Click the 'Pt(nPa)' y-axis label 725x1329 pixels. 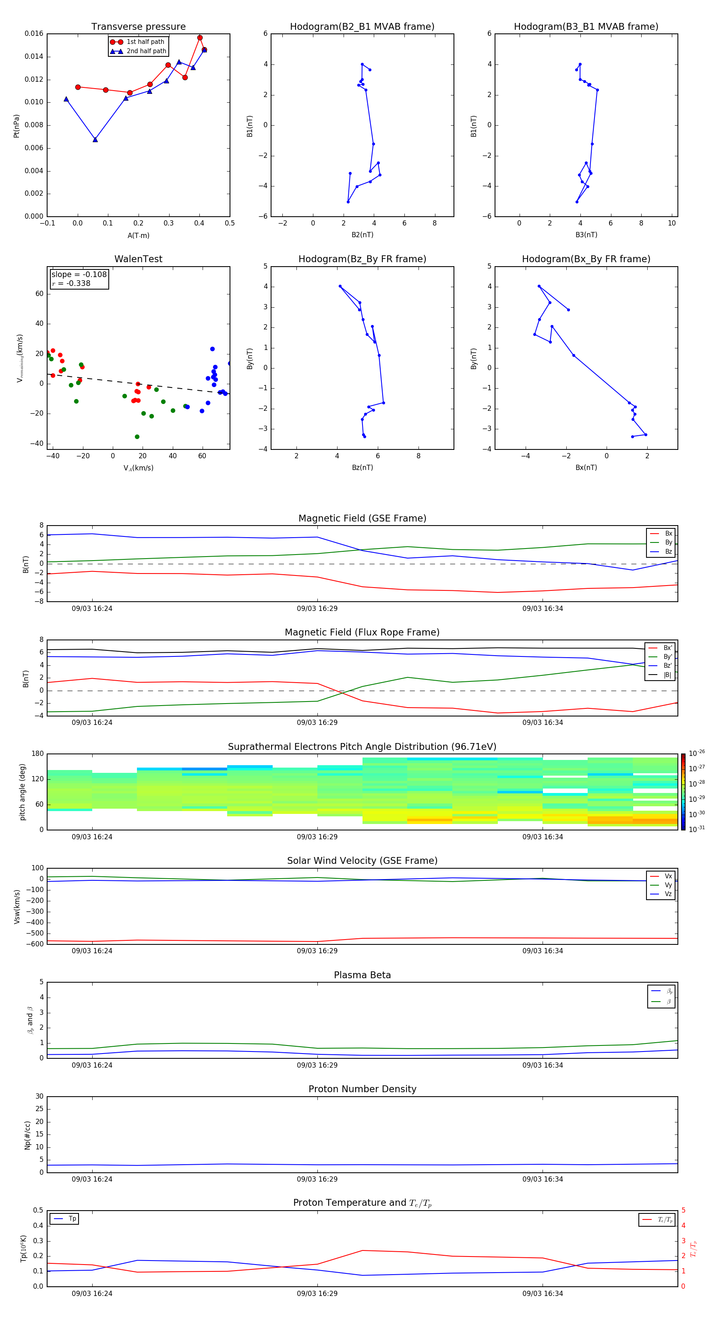[x=16, y=125]
